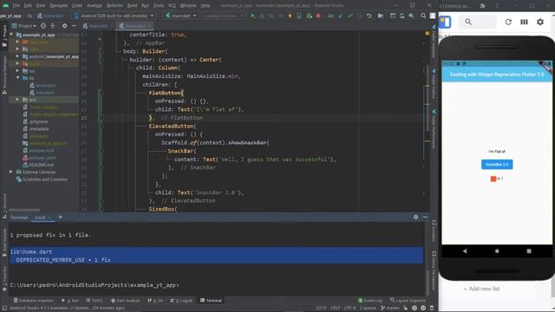Screen dimensions: 555x312
Task: Run the app with the green play button
Action: pos(252,16)
